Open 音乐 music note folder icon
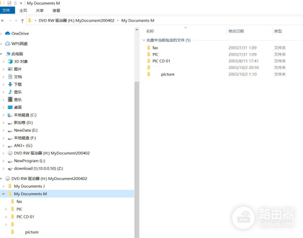The image size is (303, 238). pos(10,92)
